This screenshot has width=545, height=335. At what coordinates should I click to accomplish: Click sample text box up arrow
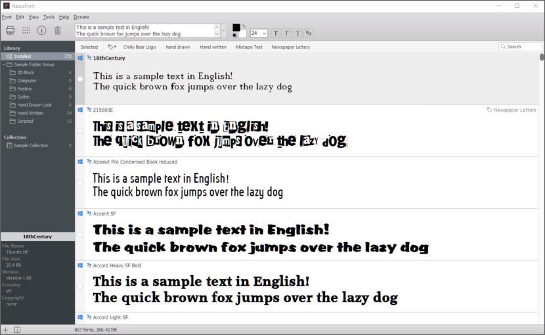click(x=217, y=27)
